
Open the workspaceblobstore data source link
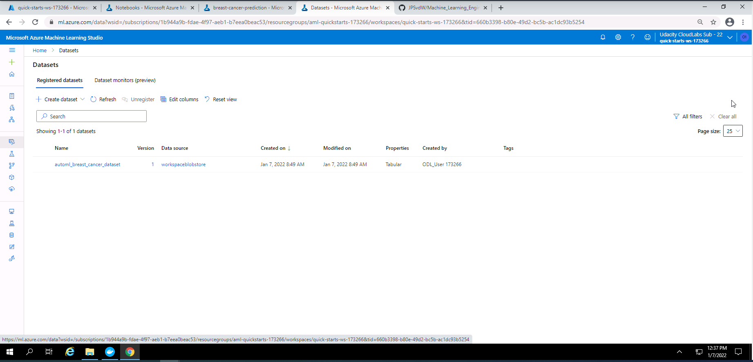(x=183, y=164)
